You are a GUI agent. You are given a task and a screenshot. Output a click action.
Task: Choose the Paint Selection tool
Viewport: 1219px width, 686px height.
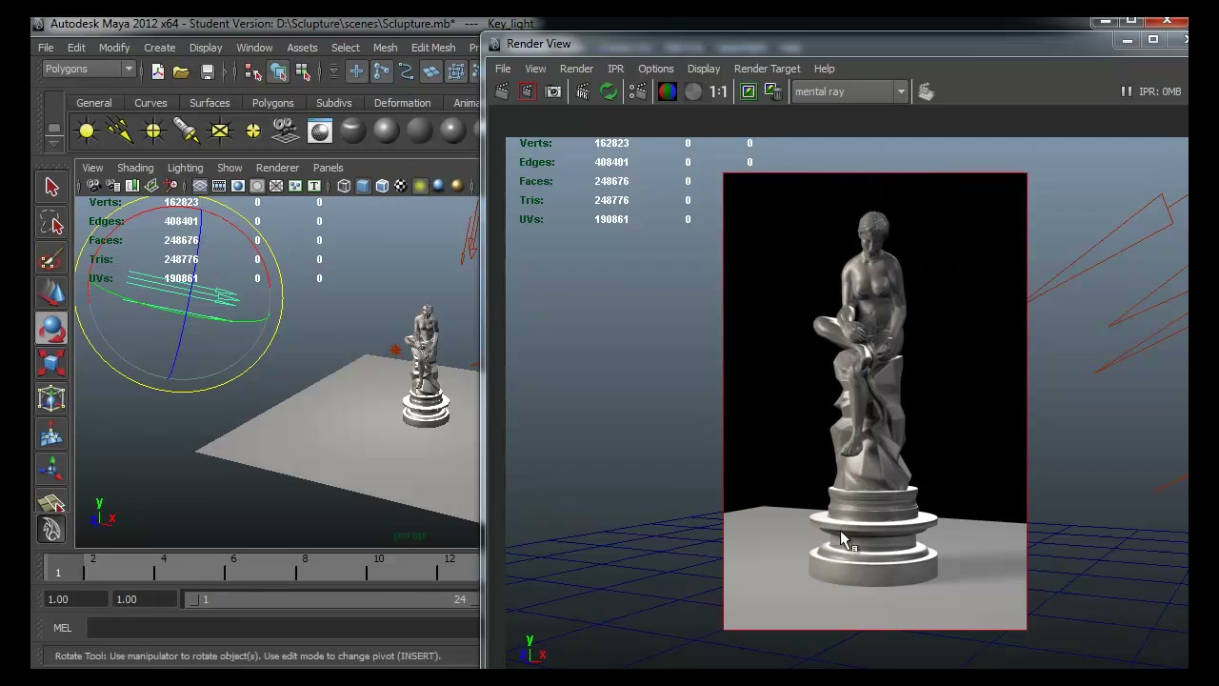click(52, 257)
